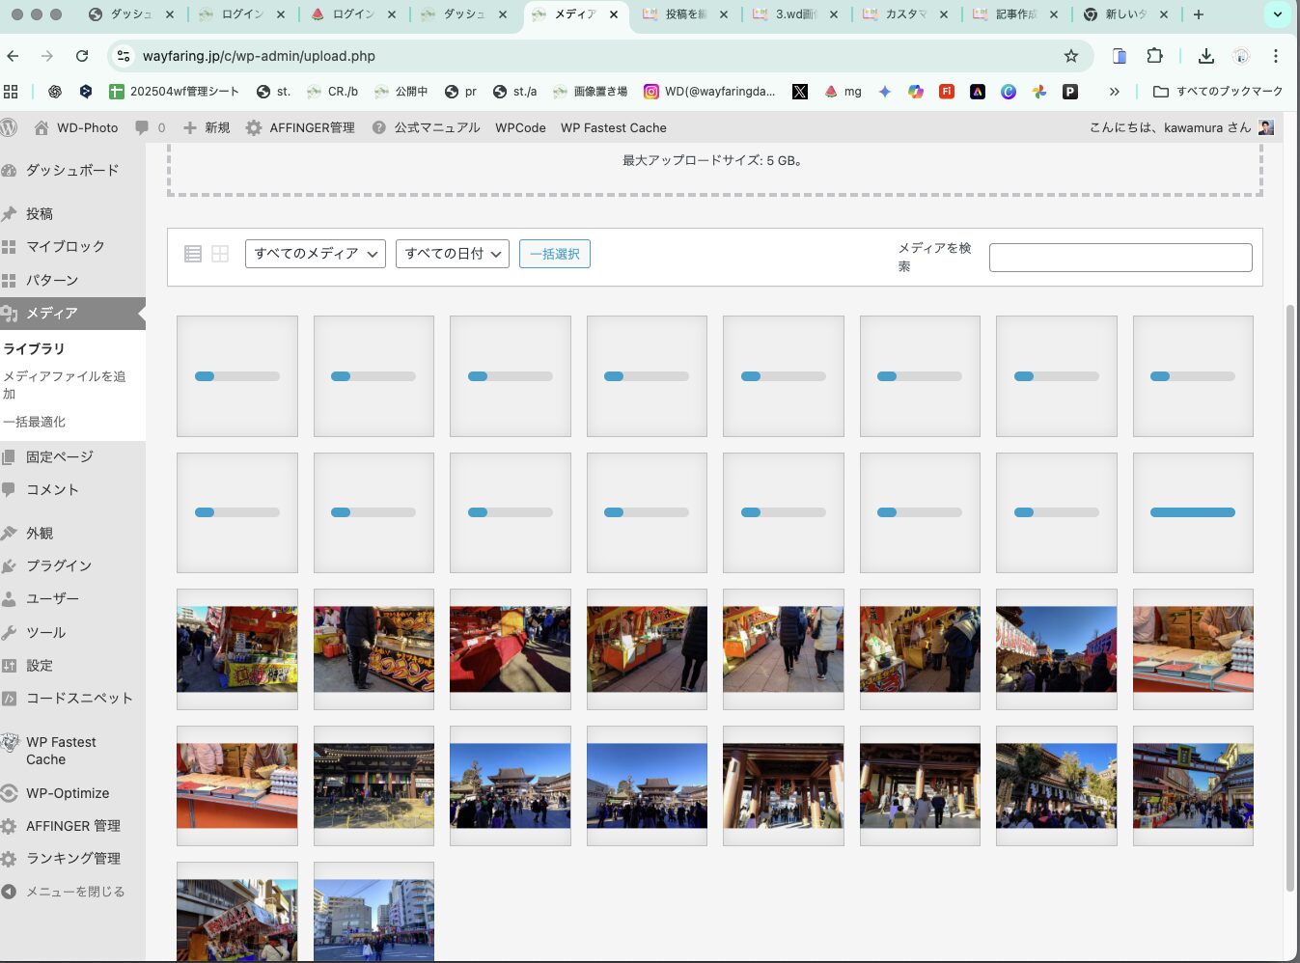Viewport: 1300px width, 963px height.
Task: Open Chrome extensions puzzle icon
Action: coord(1154,56)
